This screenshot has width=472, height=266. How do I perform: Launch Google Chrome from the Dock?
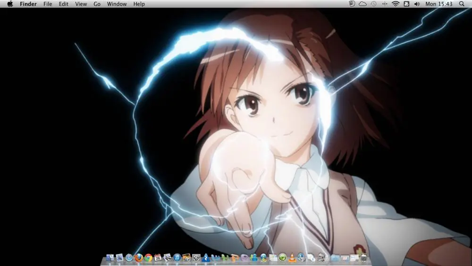(x=148, y=257)
